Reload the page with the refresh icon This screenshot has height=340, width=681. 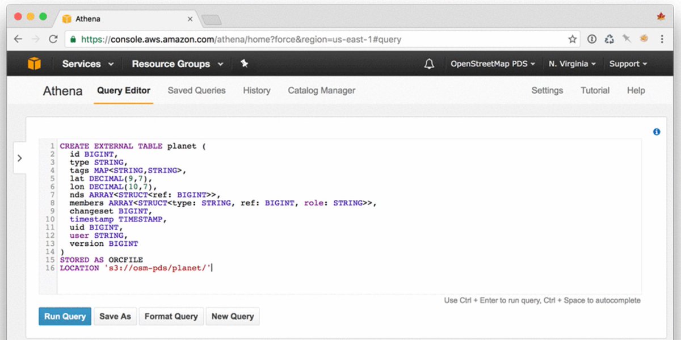(53, 39)
